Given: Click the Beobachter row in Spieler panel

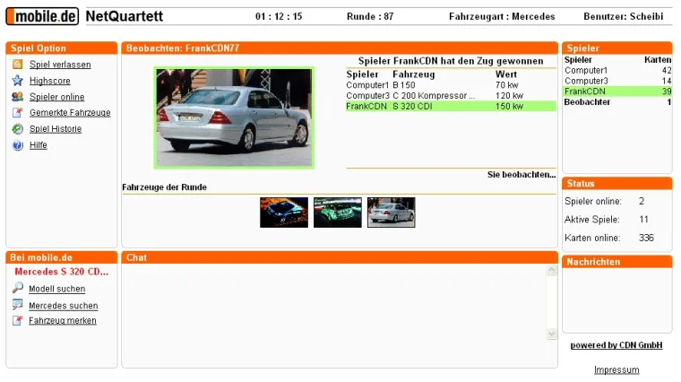Looking at the screenshot, I should point(617,102).
